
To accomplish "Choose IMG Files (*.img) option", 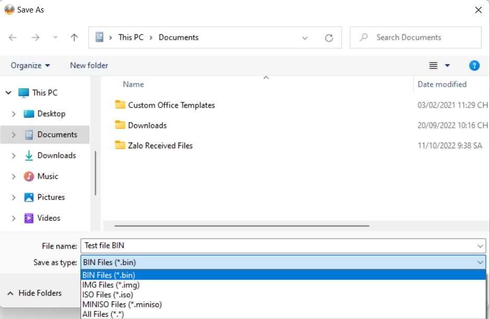I will 283,285.
